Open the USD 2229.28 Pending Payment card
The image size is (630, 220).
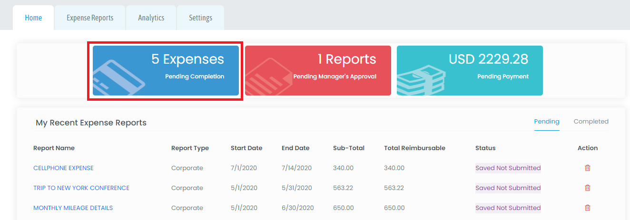click(470, 70)
